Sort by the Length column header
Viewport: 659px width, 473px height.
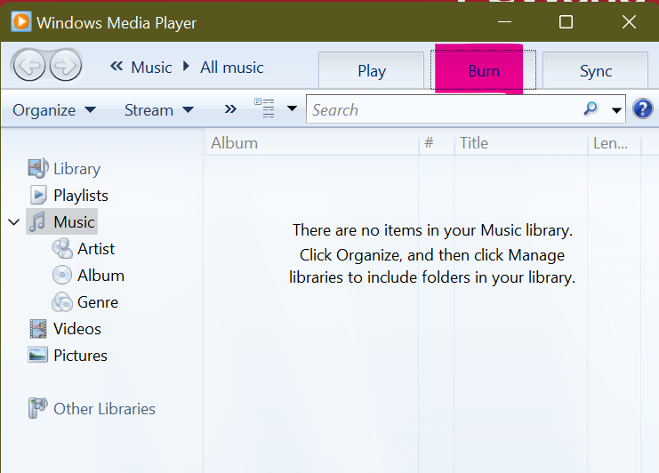click(614, 143)
